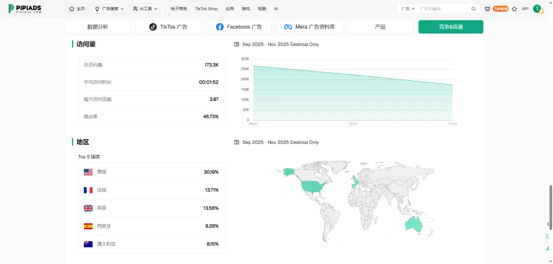Screen dimensions: 553x264
Task: Click the star favorites icon
Action: [x=514, y=9]
